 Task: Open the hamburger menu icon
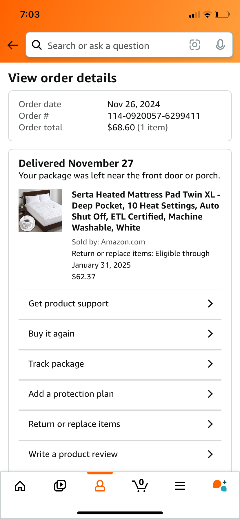(x=180, y=486)
